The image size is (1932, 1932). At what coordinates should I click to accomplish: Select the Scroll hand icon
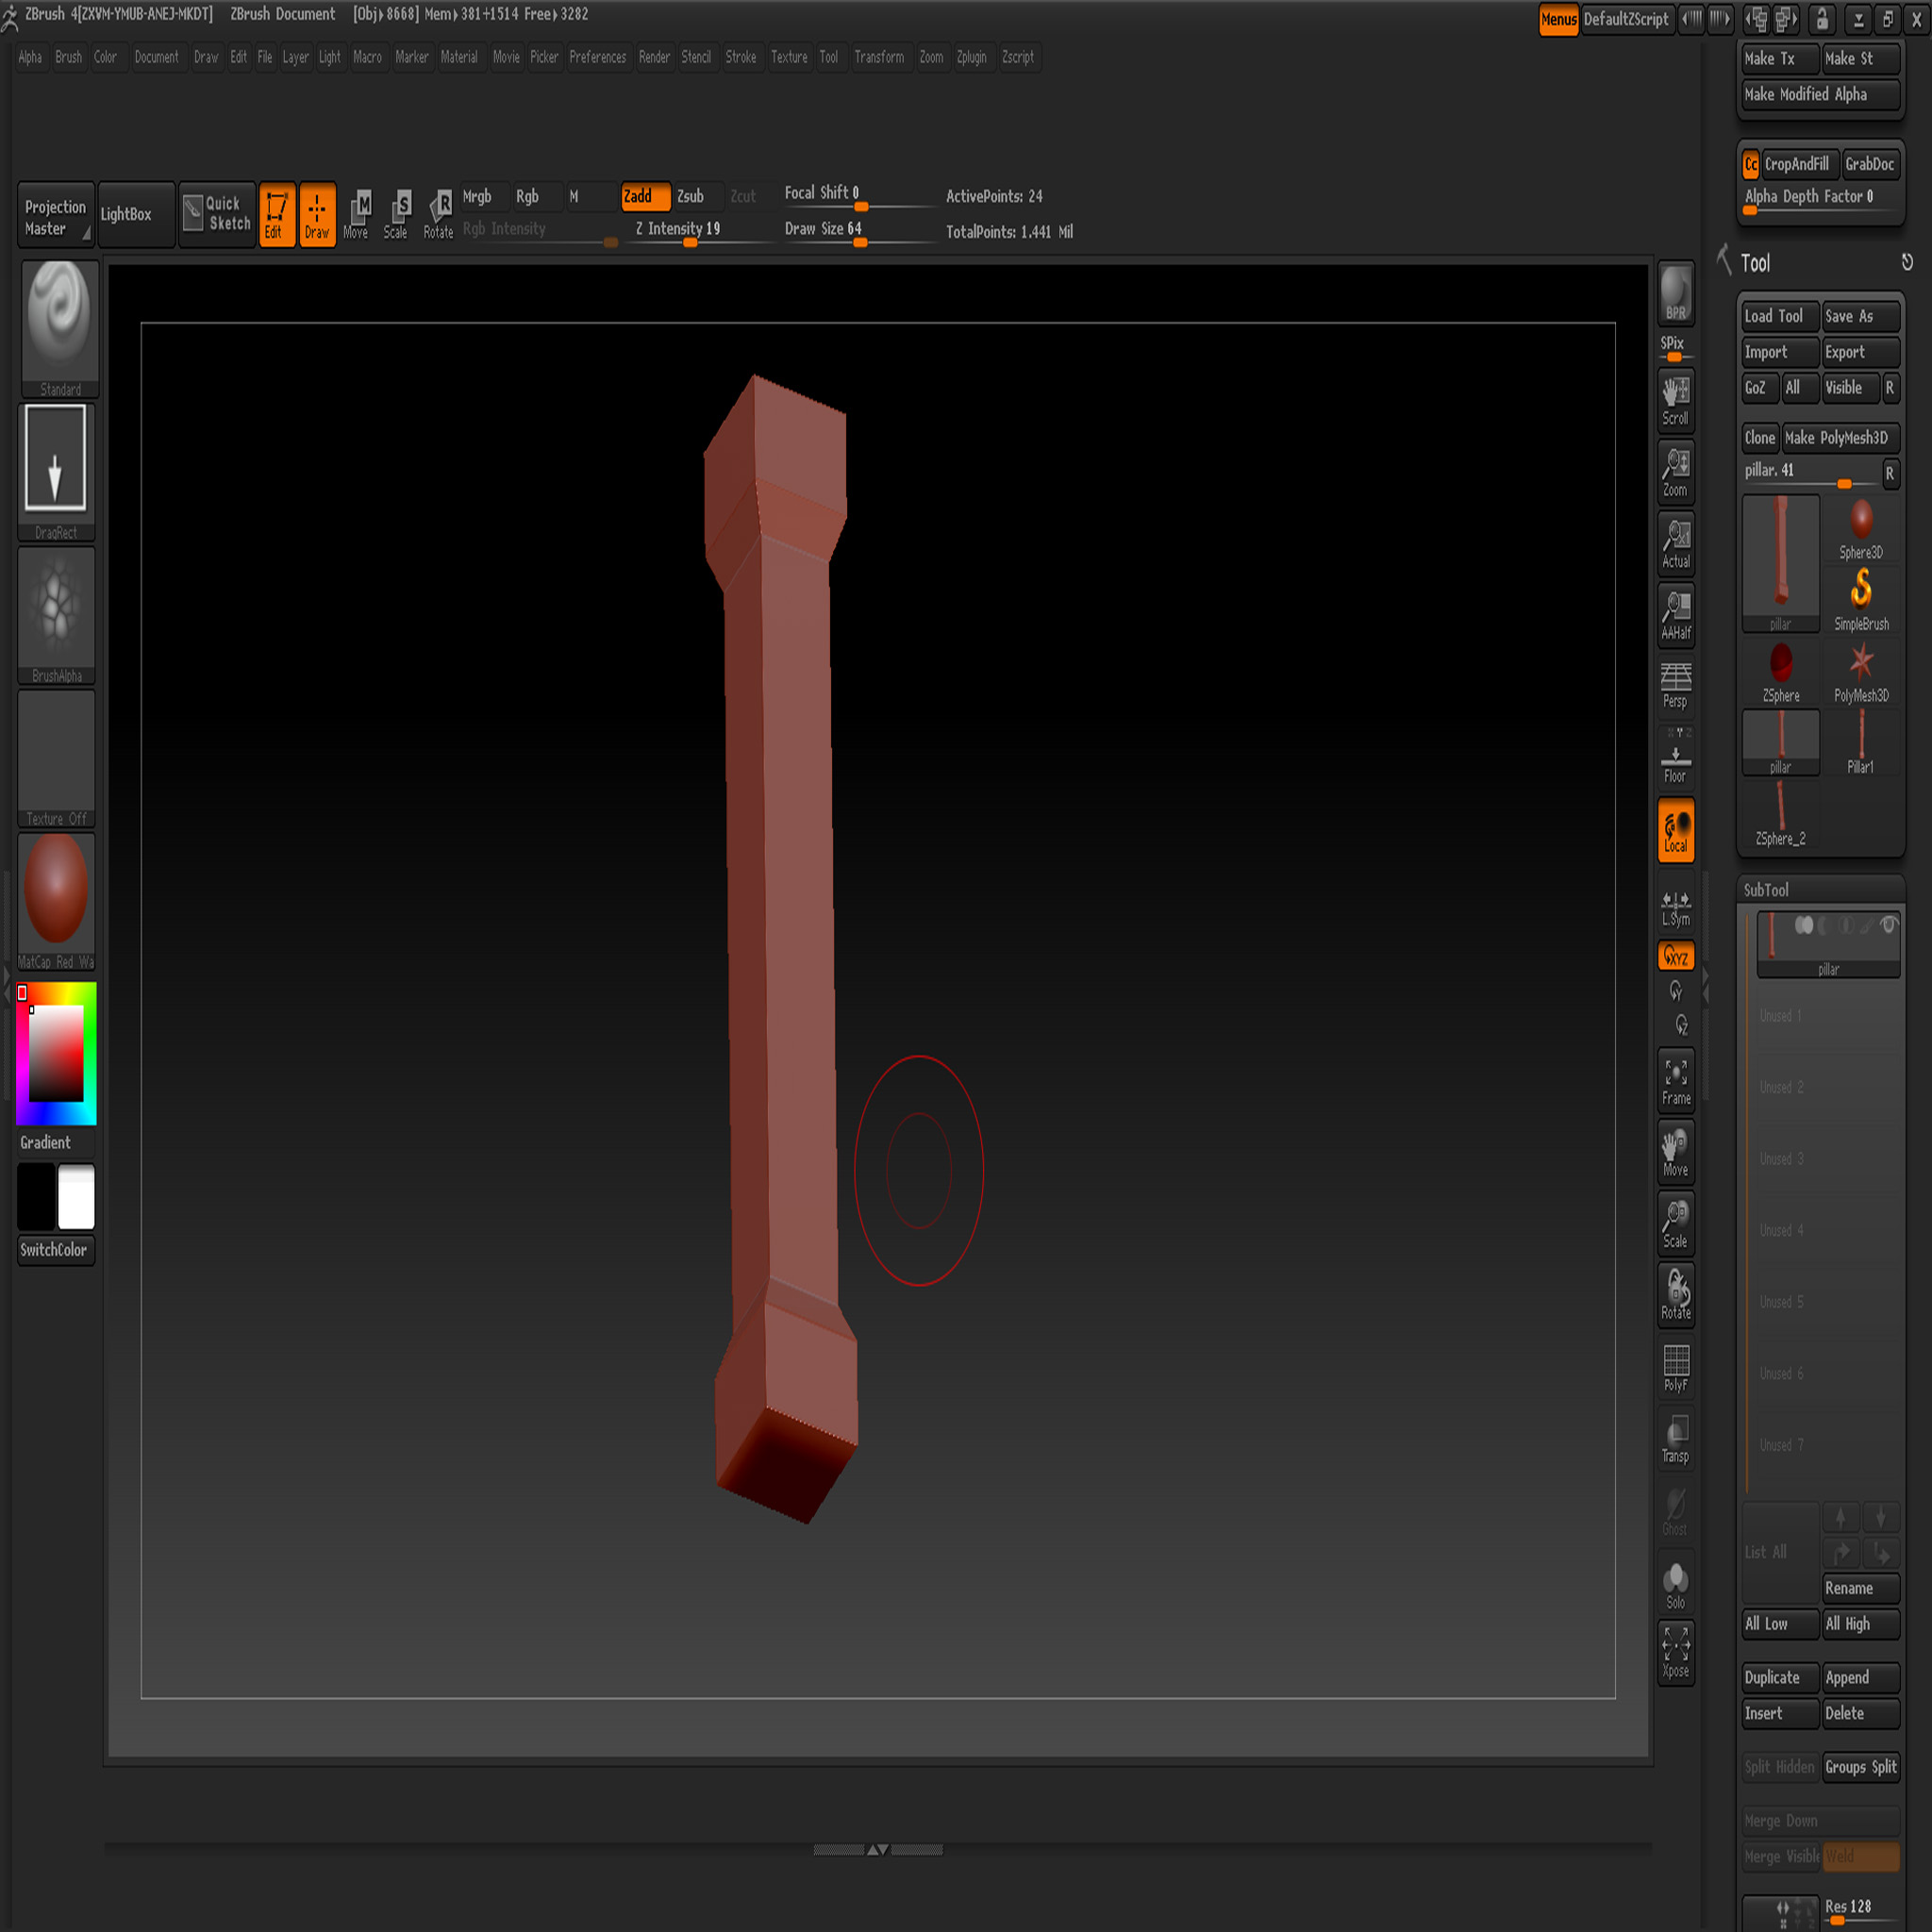click(x=1675, y=400)
